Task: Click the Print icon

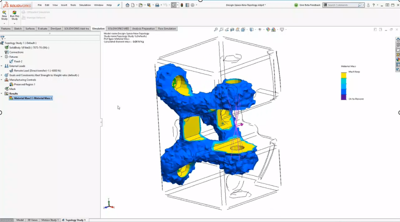Action: click(x=157, y=5)
